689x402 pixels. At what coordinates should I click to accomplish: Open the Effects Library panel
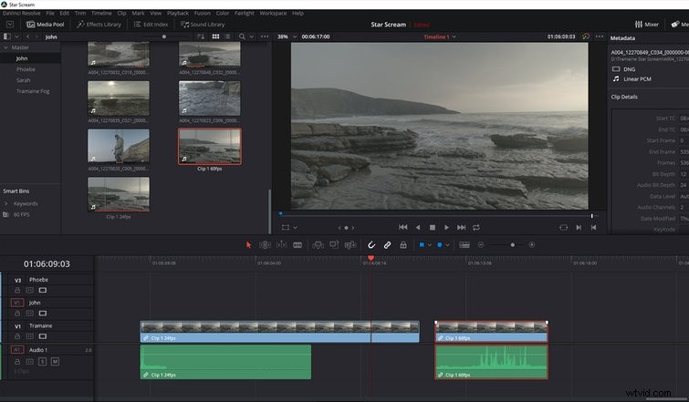click(99, 25)
